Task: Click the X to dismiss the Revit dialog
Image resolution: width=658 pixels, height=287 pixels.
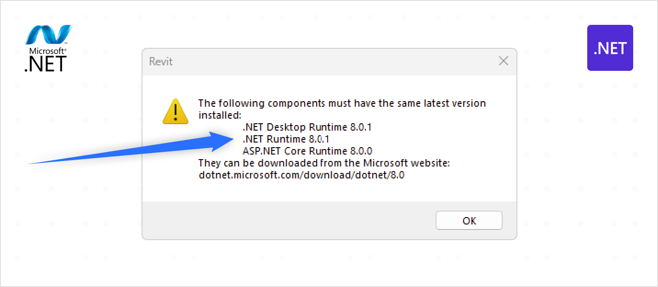Action: pyautogui.click(x=503, y=61)
